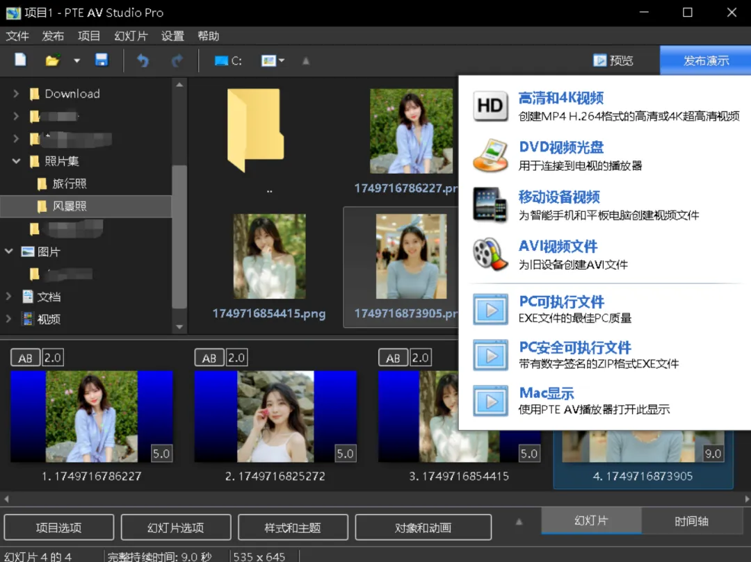Image resolution: width=751 pixels, height=562 pixels.
Task: Click the Redo arrow icon
Action: pyautogui.click(x=177, y=60)
